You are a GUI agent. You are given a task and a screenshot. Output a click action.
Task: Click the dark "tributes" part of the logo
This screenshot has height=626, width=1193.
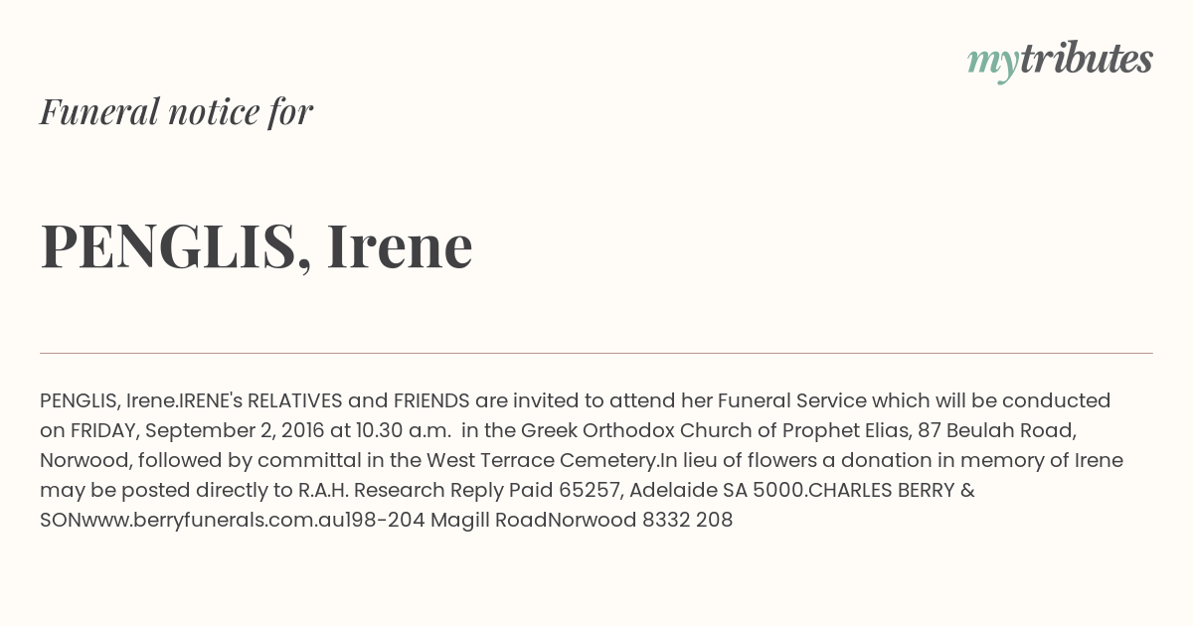pyautogui.click(x=1086, y=59)
